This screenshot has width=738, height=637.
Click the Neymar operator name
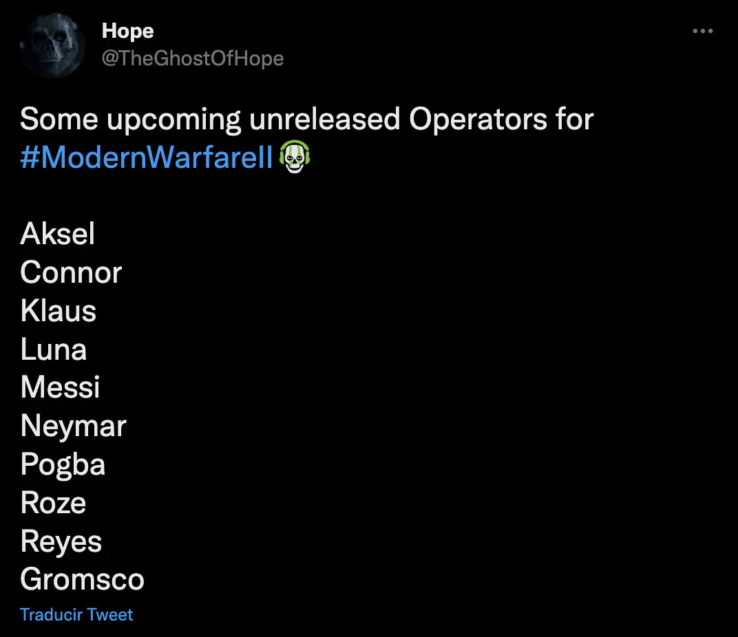tap(74, 427)
